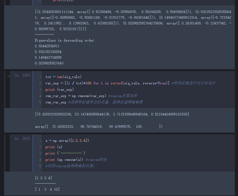Image resolution: width=238 pixels, height=196 pixels.
Task: Click the 'a = np.array([1,2,3,4])' line
Action: 67,140
